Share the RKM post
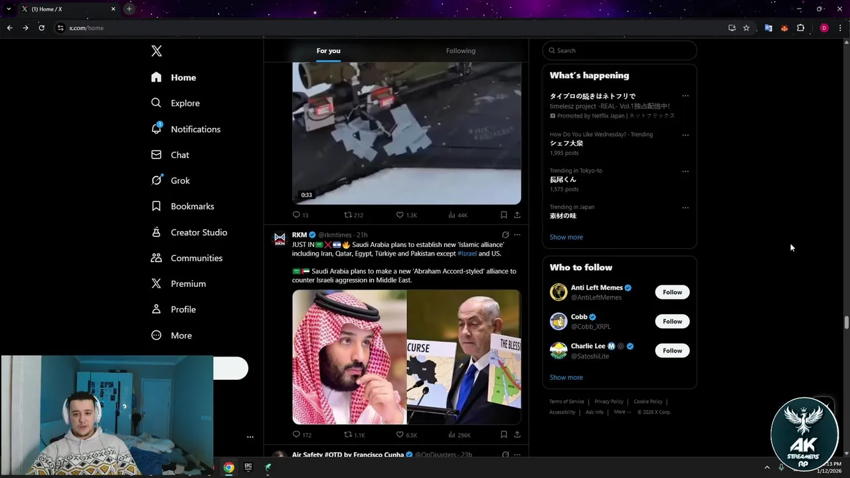This screenshot has height=478, width=850. tap(517, 435)
